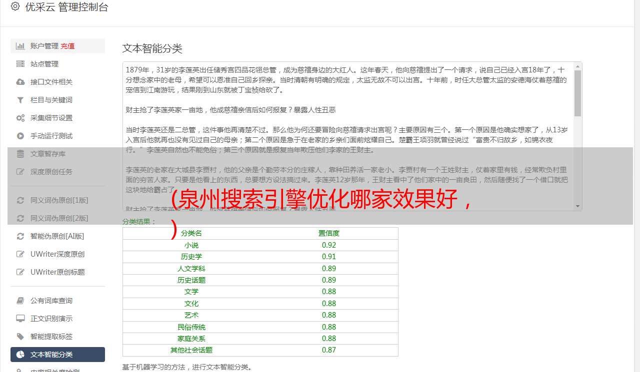Click the 文本智能分类 page heading
The width and height of the screenshot is (640, 372).
point(152,48)
